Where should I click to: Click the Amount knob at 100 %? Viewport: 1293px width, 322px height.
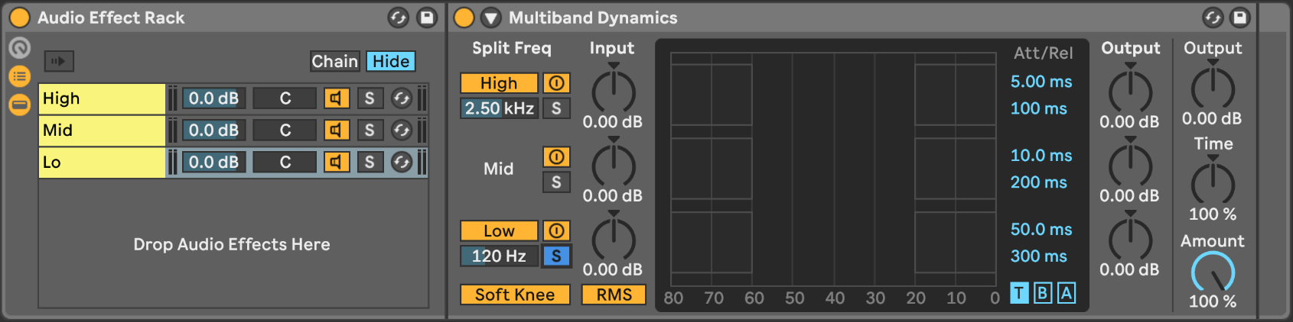point(1213,272)
